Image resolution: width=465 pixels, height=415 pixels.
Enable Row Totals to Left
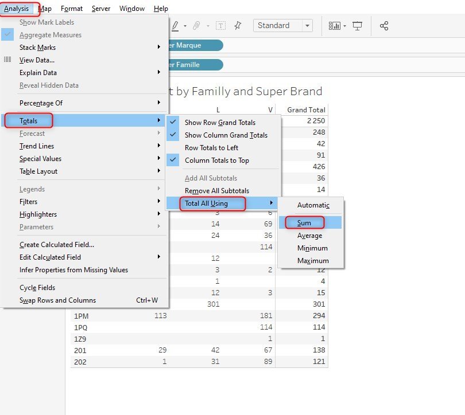point(211,148)
